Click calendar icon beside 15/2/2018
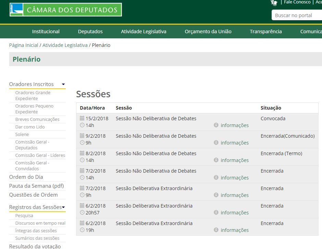Image resolution: width=322 pixels, height=249 pixels. pos(82,118)
